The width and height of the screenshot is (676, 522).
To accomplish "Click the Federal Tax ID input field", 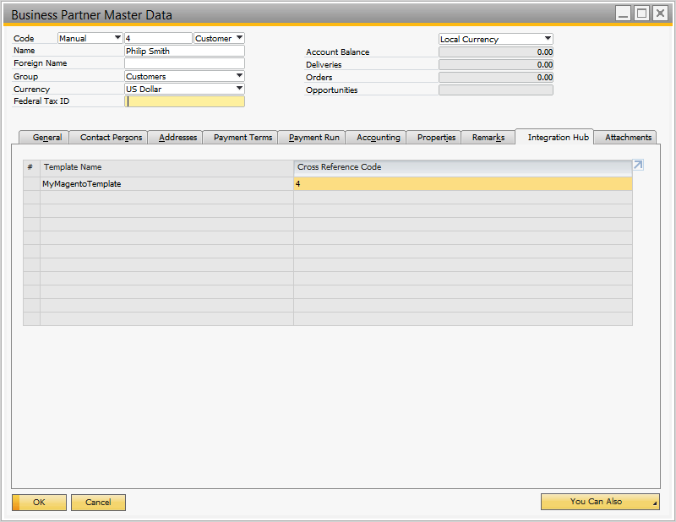I will (x=185, y=101).
